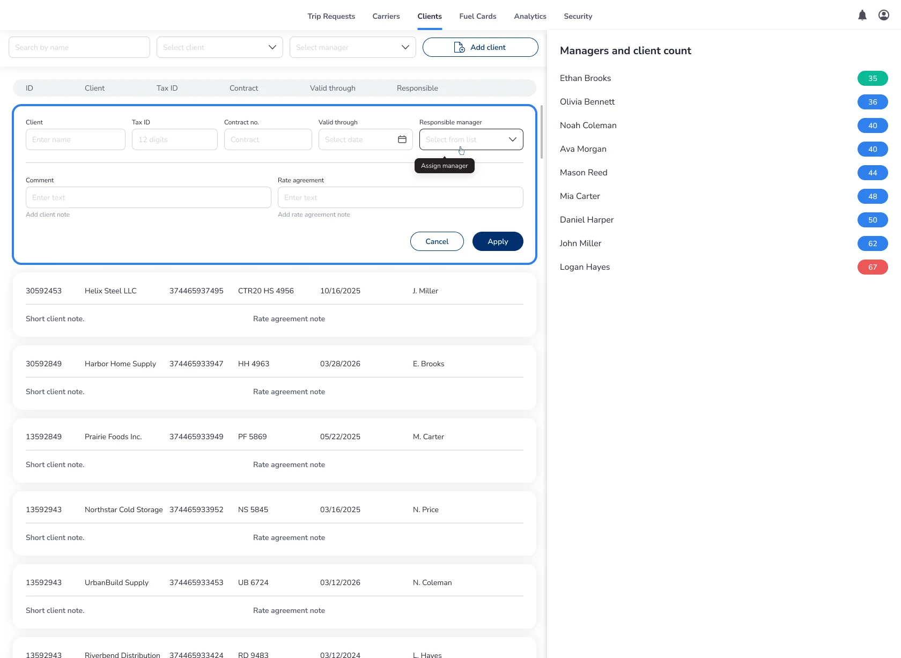901x658 pixels.
Task: Click manager John Miller
Action: coord(580,243)
